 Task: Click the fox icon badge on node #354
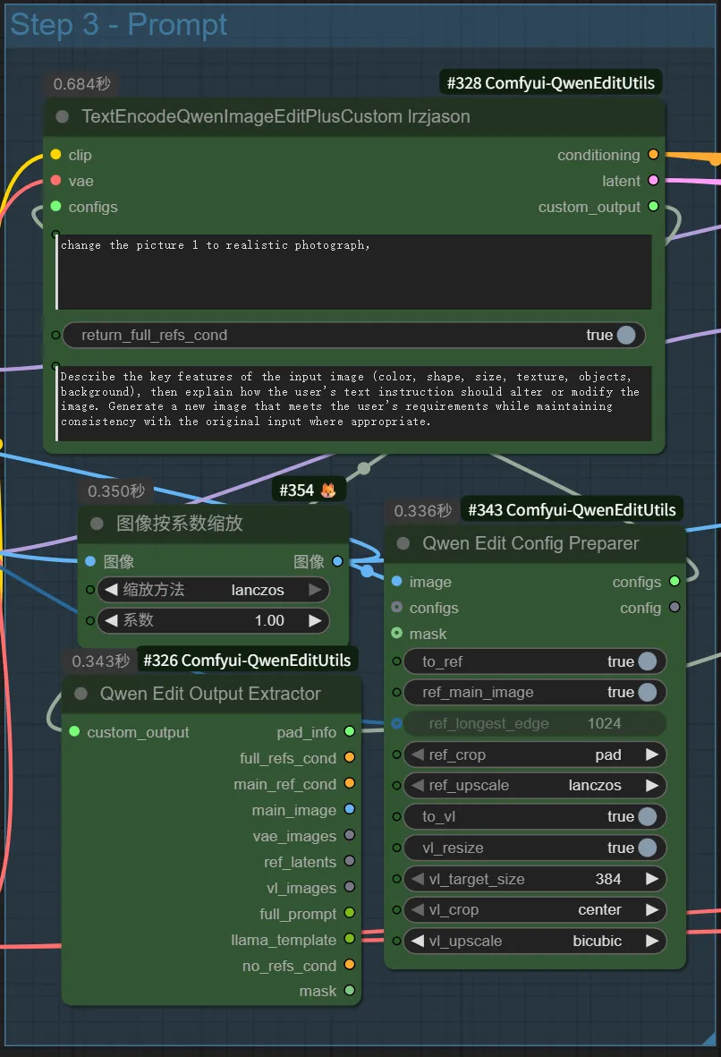tap(328, 490)
